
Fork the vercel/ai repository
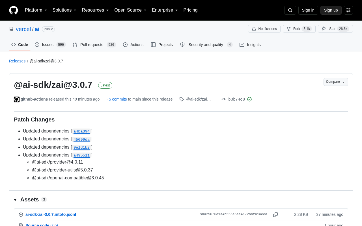pos(299,29)
